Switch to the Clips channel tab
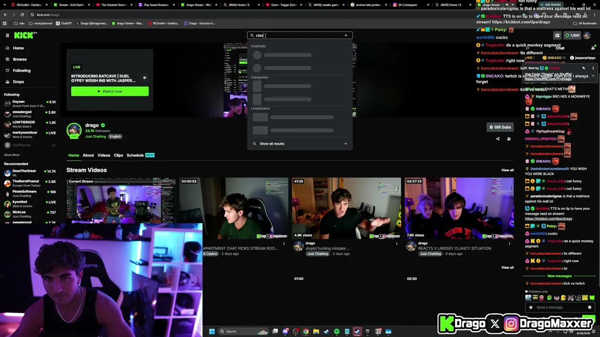This screenshot has height=337, width=600. (x=118, y=155)
